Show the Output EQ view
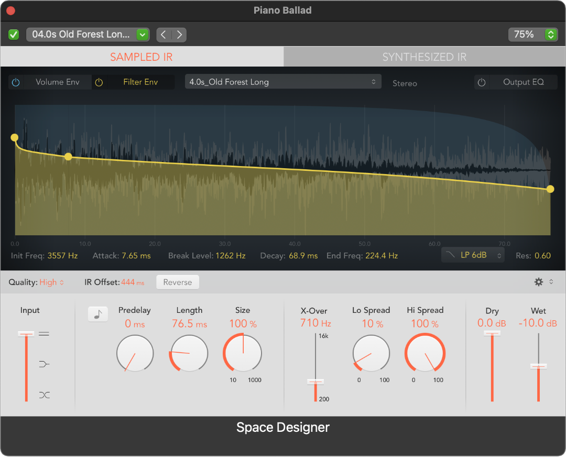This screenshot has width=566, height=457. point(524,82)
